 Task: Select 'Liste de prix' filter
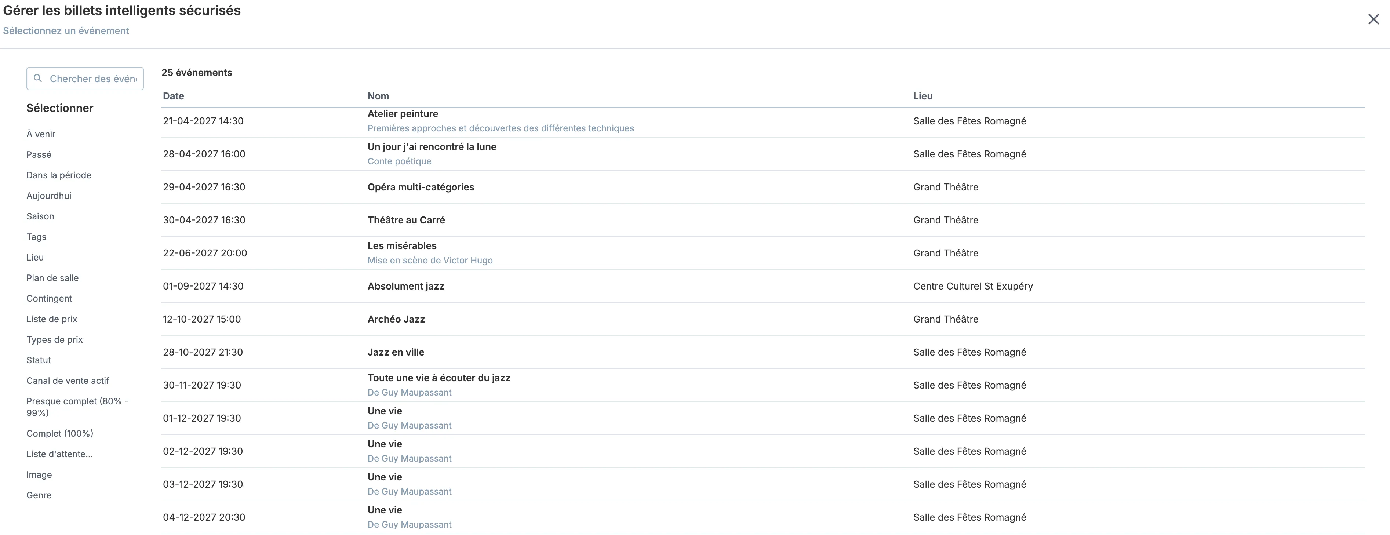pos(52,319)
